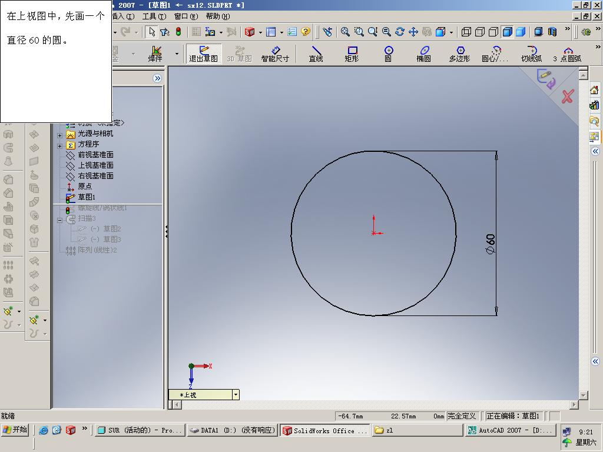603x452 pixels.
Task: Open the zl folder taskbar button
Action: [418, 430]
